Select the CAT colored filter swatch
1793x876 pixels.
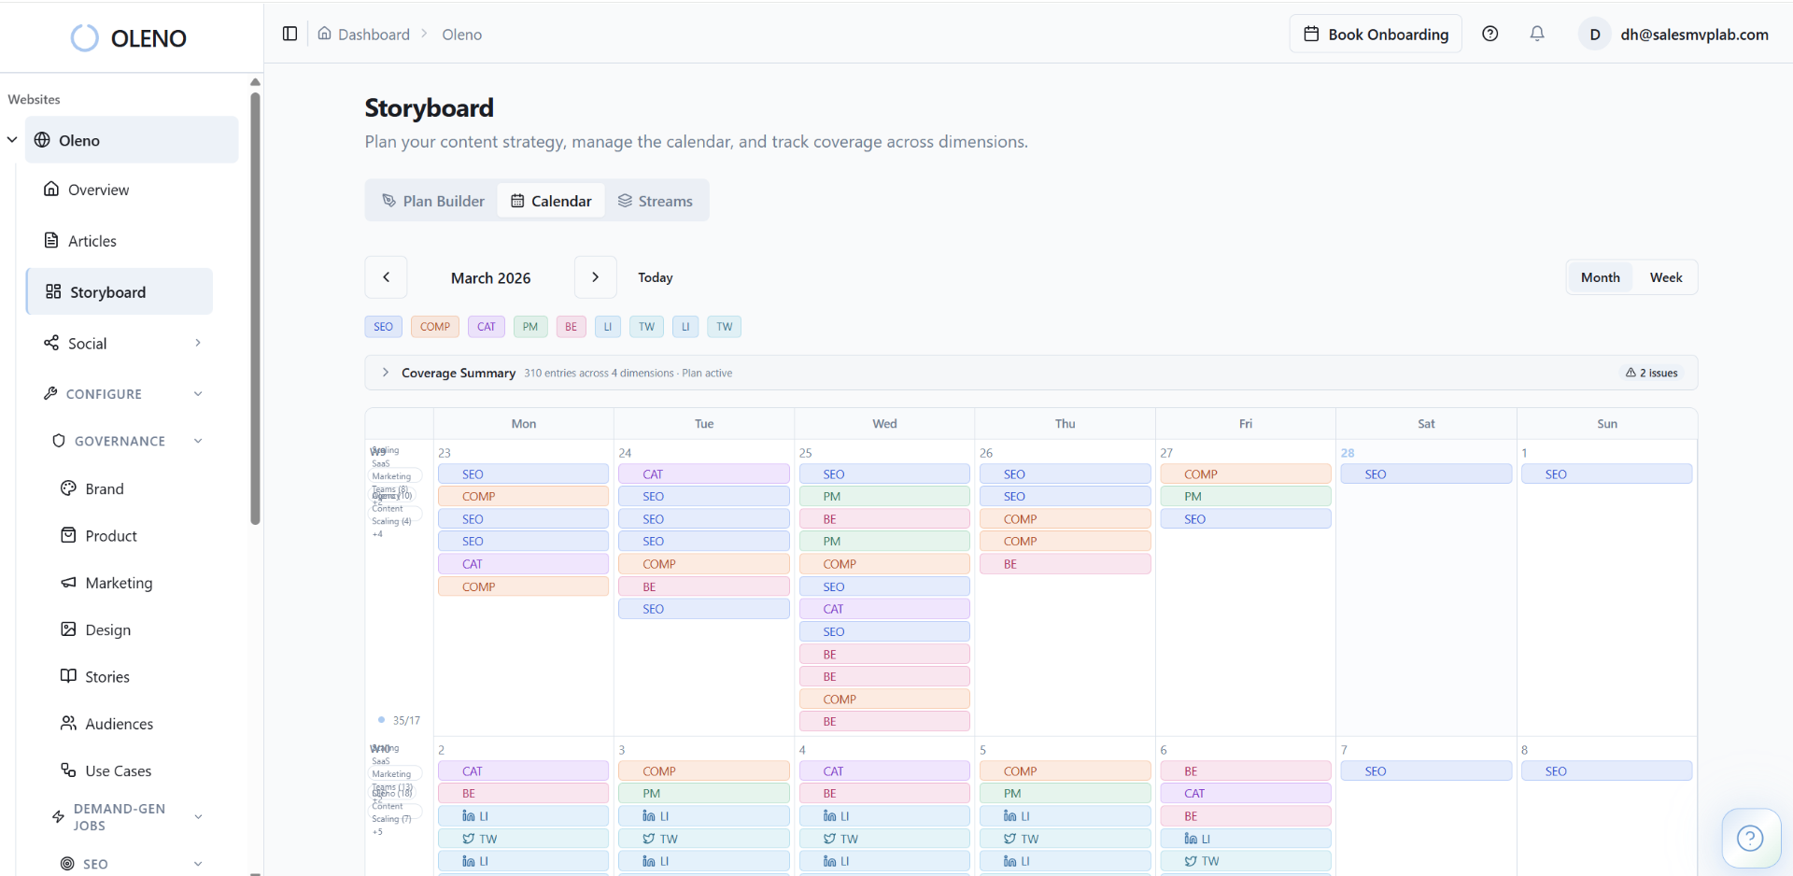tap(486, 326)
